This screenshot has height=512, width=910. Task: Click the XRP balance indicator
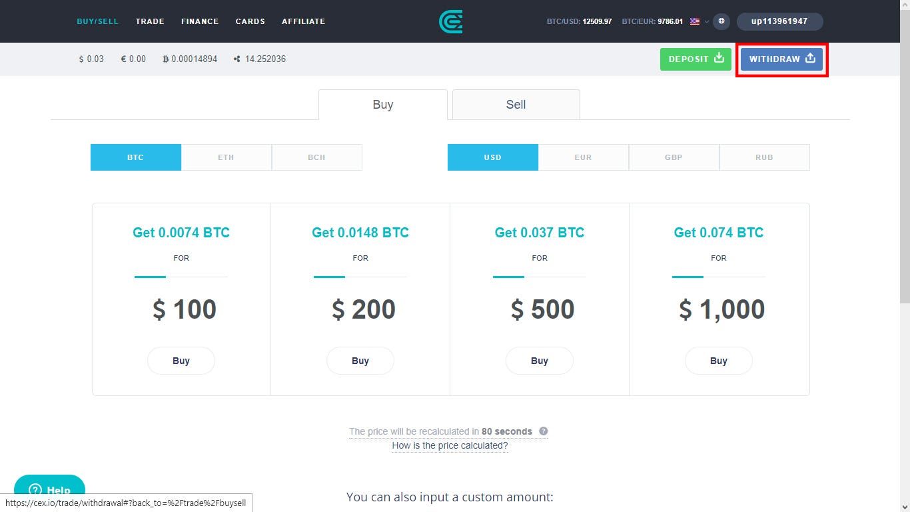click(x=259, y=59)
